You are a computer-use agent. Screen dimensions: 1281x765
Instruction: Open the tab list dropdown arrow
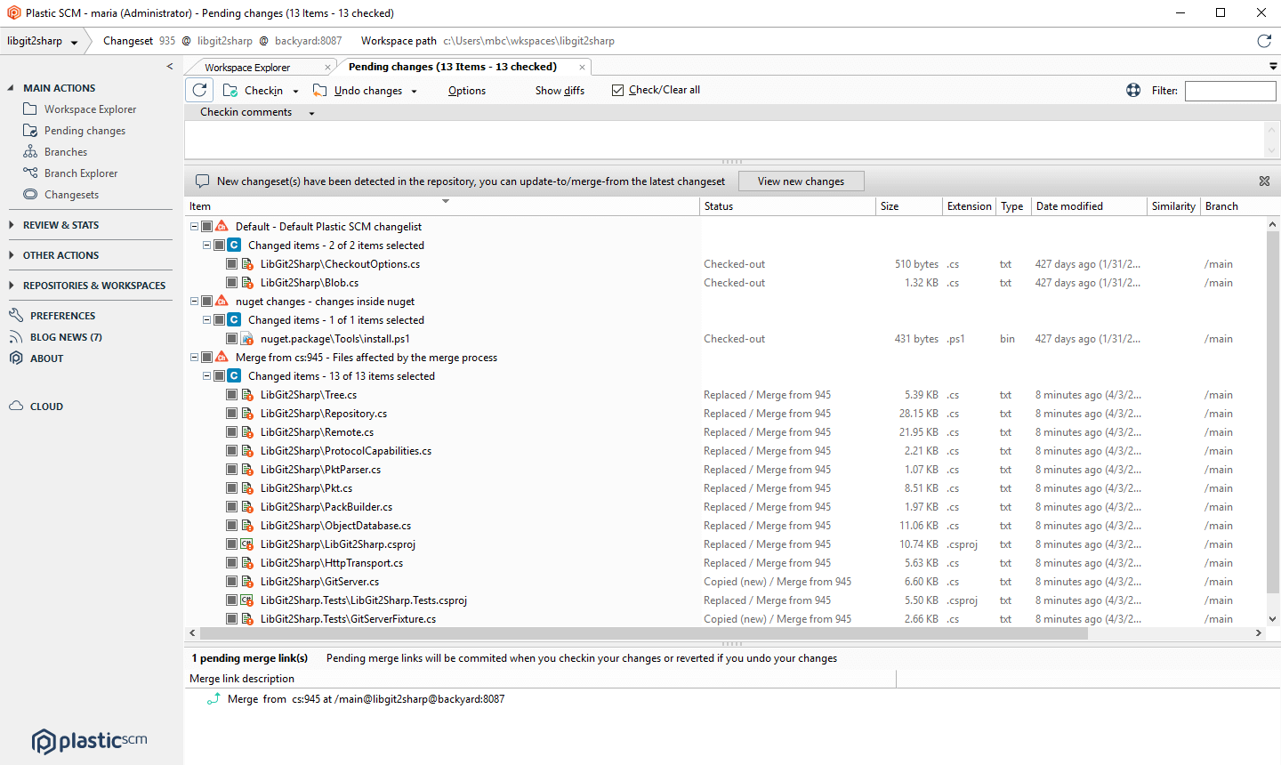click(1273, 67)
